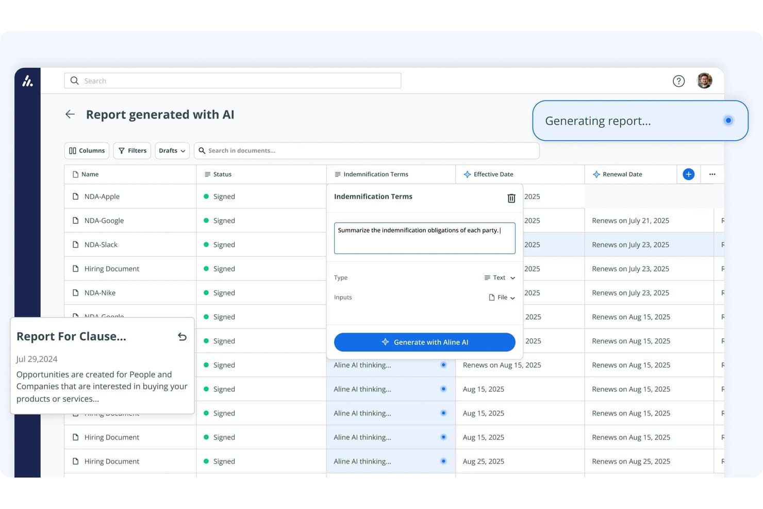Click the magnifier icon in the top search bar
Viewport: 763px width, 509px height.
[75, 81]
